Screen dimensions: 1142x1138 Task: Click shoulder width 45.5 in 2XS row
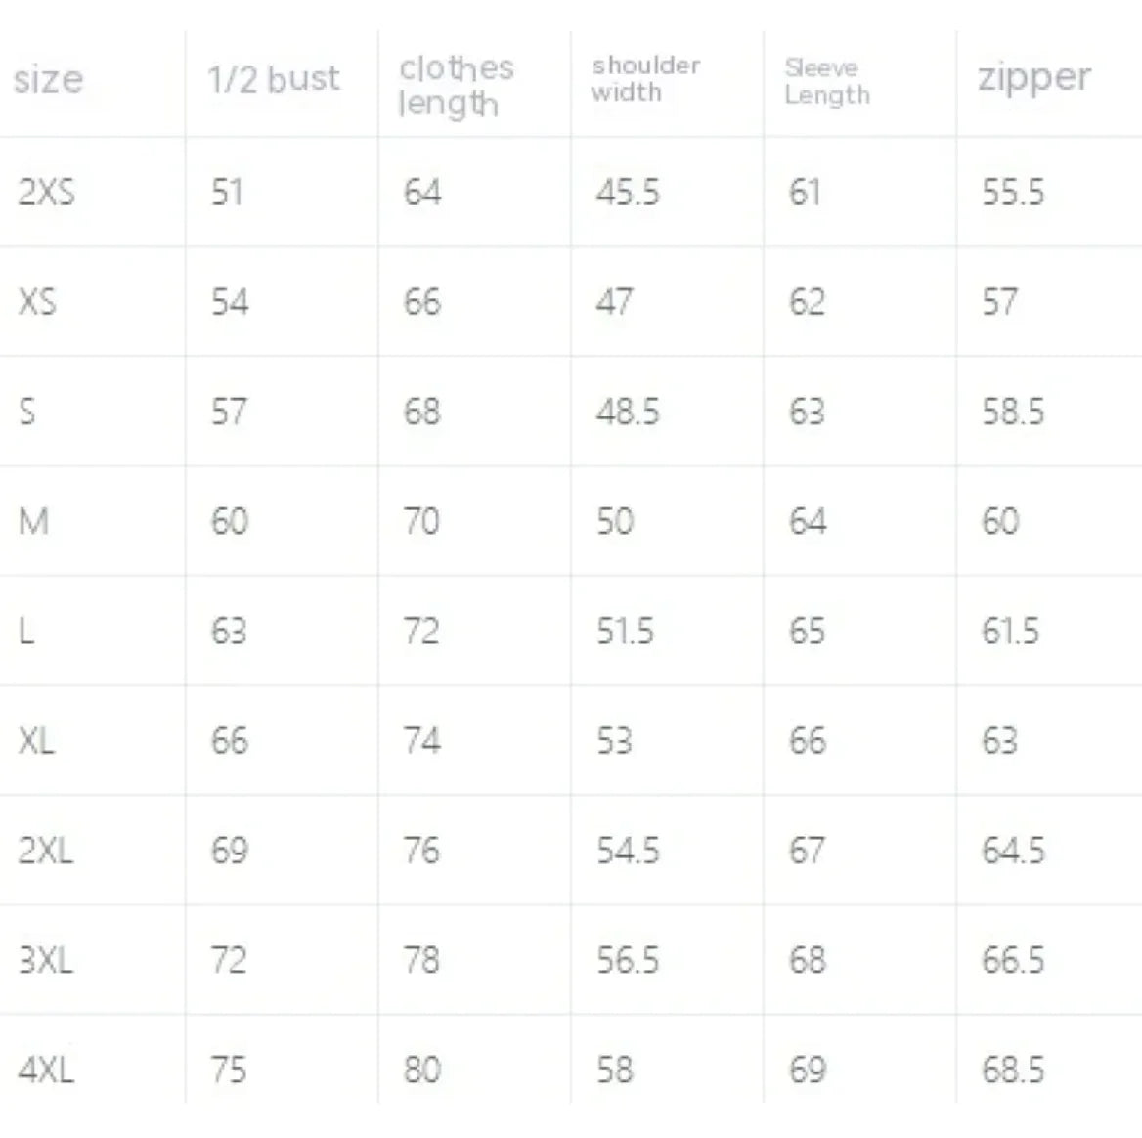628,192
